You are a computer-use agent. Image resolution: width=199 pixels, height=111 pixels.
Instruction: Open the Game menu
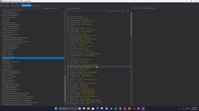coord(16,3)
